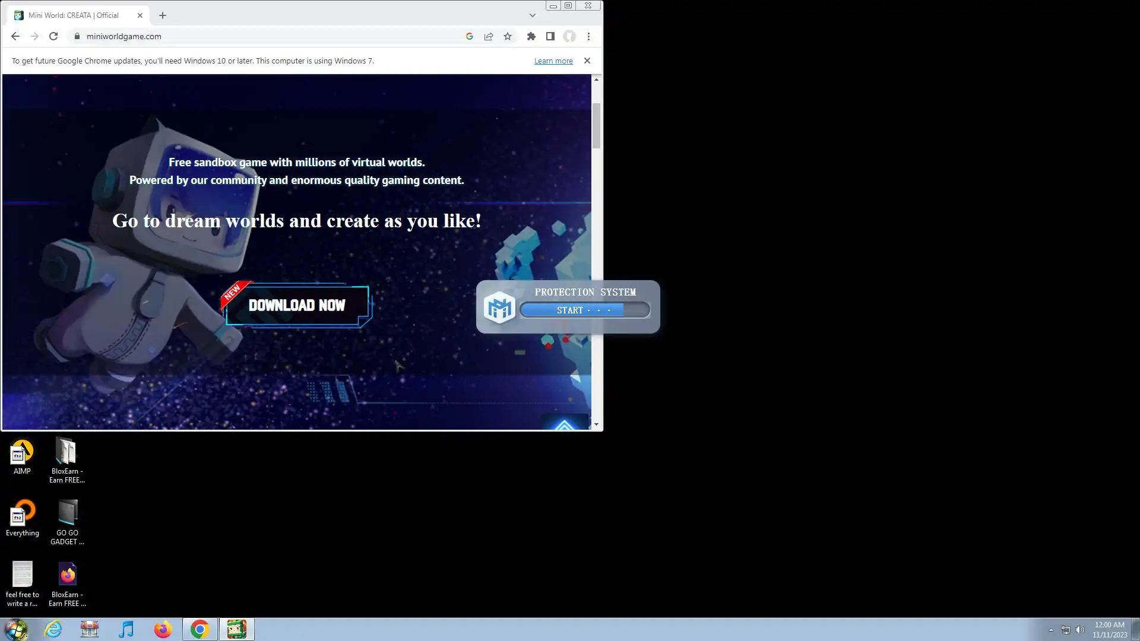
Task: Click the Google icon in the address bar
Action: coord(470,36)
